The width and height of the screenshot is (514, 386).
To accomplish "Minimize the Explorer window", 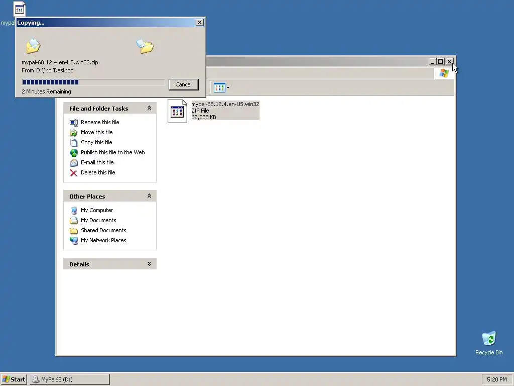I will click(432, 62).
